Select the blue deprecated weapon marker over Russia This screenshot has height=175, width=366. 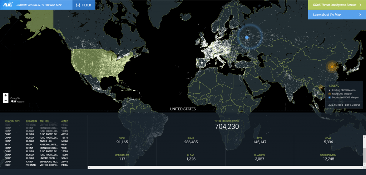(x=247, y=37)
